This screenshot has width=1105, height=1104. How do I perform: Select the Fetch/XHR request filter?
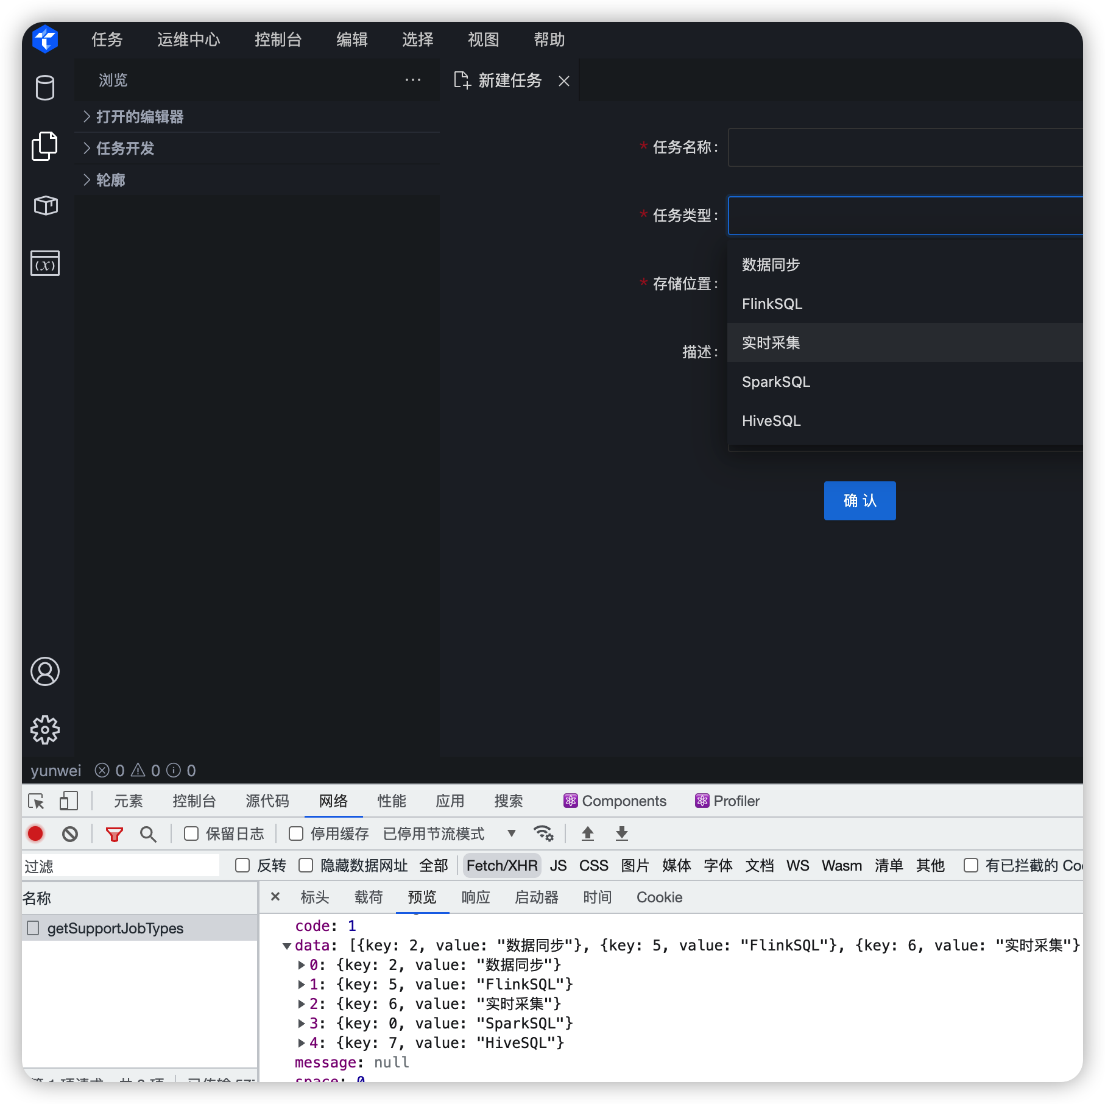[x=501, y=865]
